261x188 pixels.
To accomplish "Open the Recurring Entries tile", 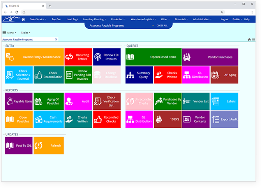I will click(x=78, y=57).
